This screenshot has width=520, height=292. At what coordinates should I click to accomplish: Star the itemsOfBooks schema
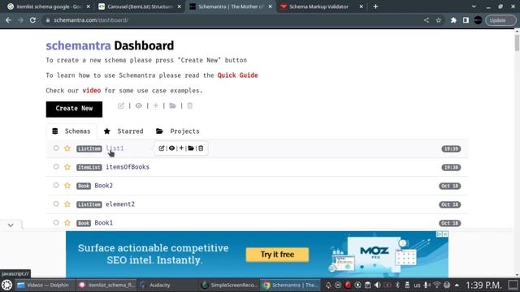click(x=67, y=167)
